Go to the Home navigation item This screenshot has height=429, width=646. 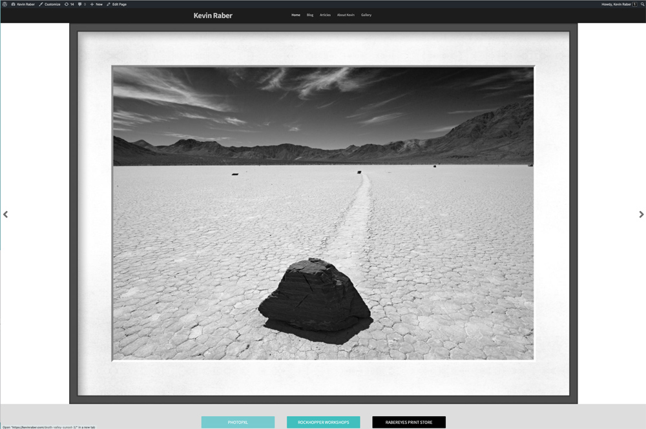click(296, 15)
